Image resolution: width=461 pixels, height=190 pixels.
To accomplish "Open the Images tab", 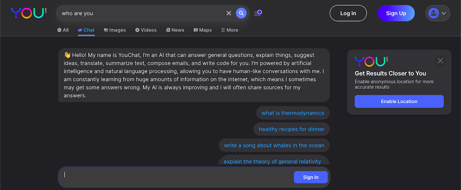I will (115, 30).
